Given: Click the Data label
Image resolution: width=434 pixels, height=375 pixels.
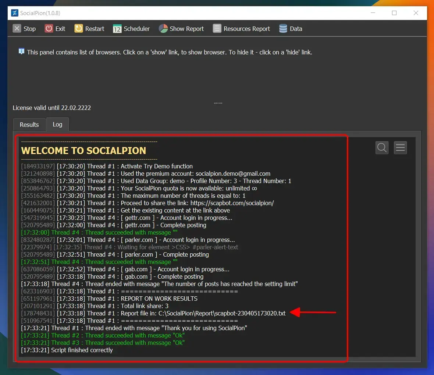Looking at the screenshot, I should [296, 29].
